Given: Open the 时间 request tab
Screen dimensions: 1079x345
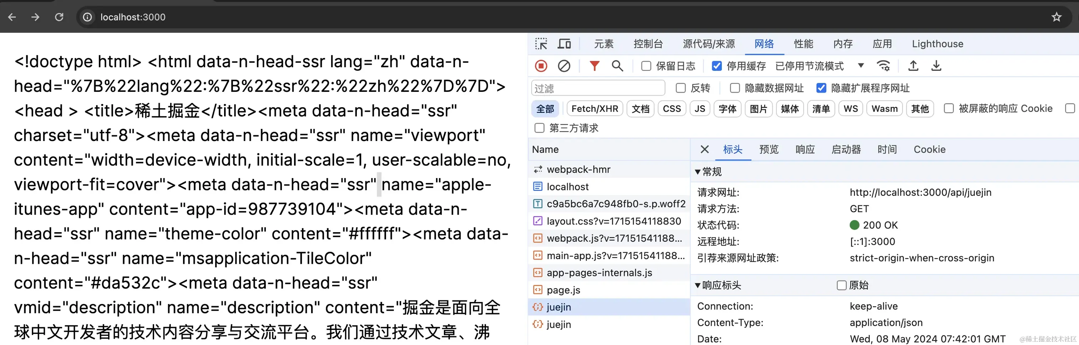Looking at the screenshot, I should [x=887, y=149].
